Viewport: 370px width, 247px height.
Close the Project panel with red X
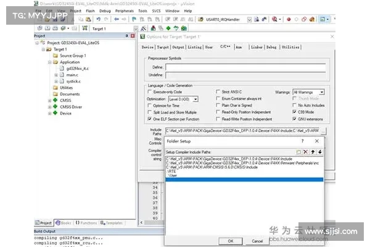pos(133,36)
